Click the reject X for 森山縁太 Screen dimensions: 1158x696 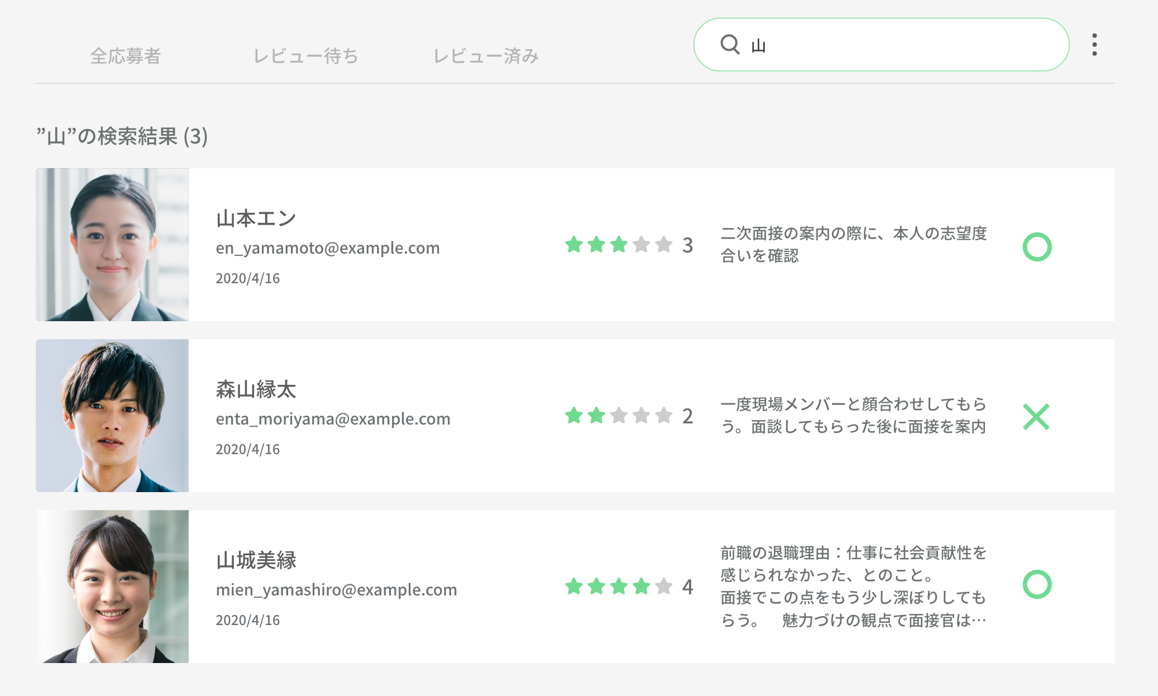[x=1036, y=417]
